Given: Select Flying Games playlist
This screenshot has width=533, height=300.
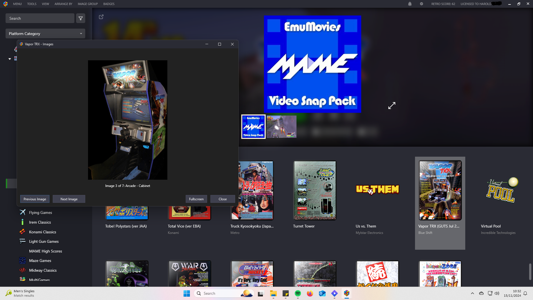Looking at the screenshot, I should (41, 212).
